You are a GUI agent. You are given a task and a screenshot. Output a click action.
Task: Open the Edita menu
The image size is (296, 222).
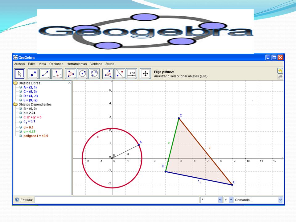pos(32,64)
